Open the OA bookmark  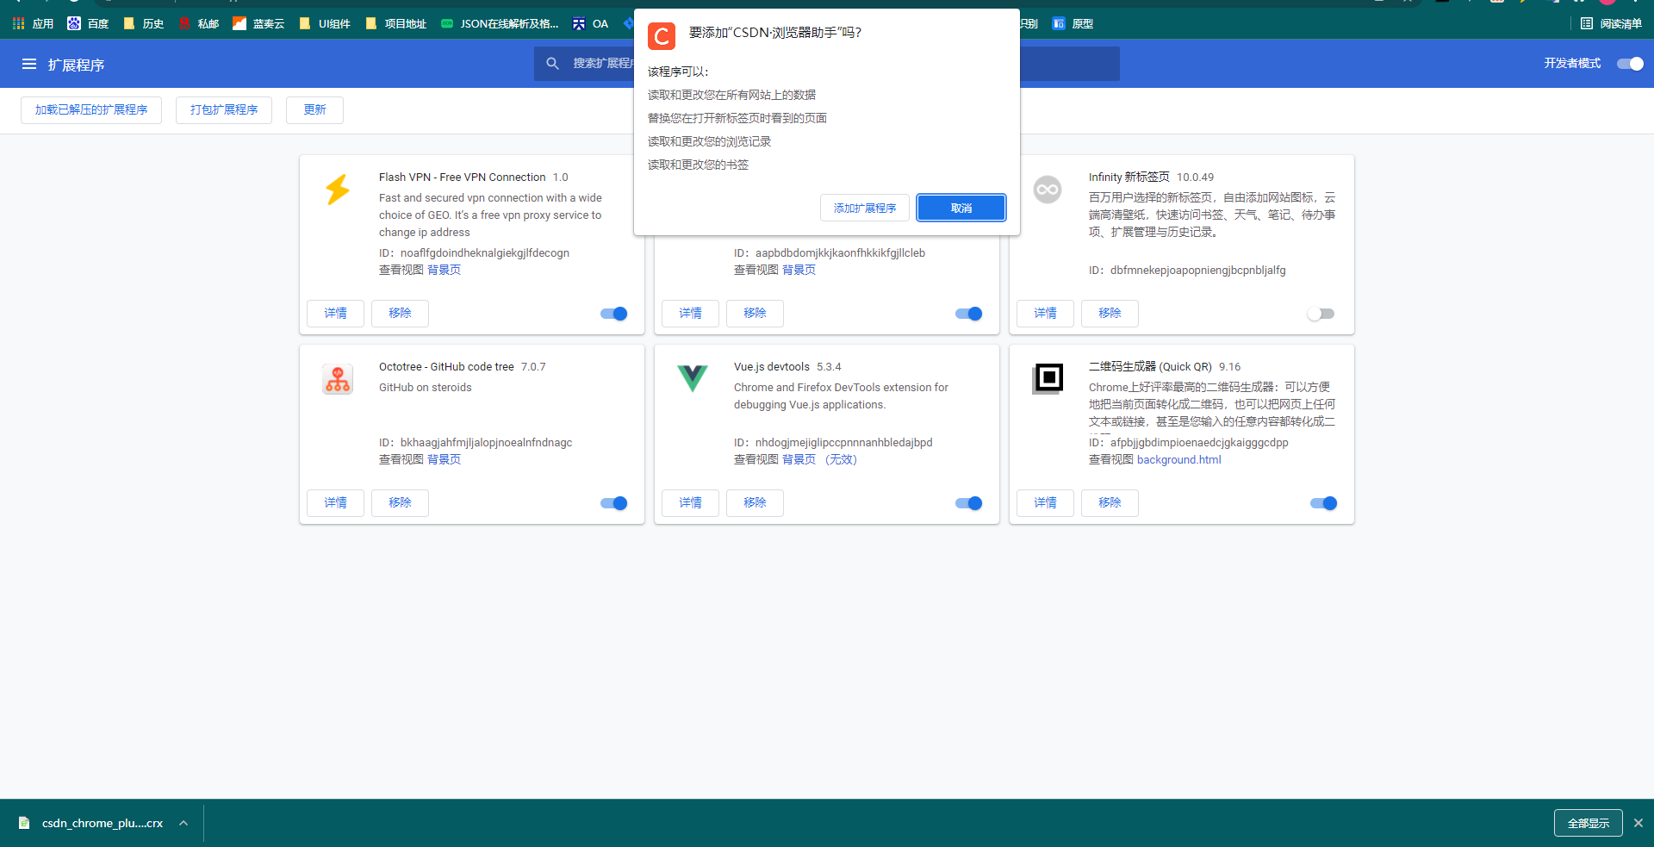pos(590,23)
